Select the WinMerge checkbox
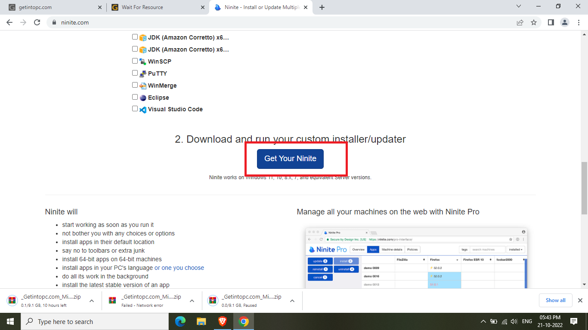 click(135, 85)
